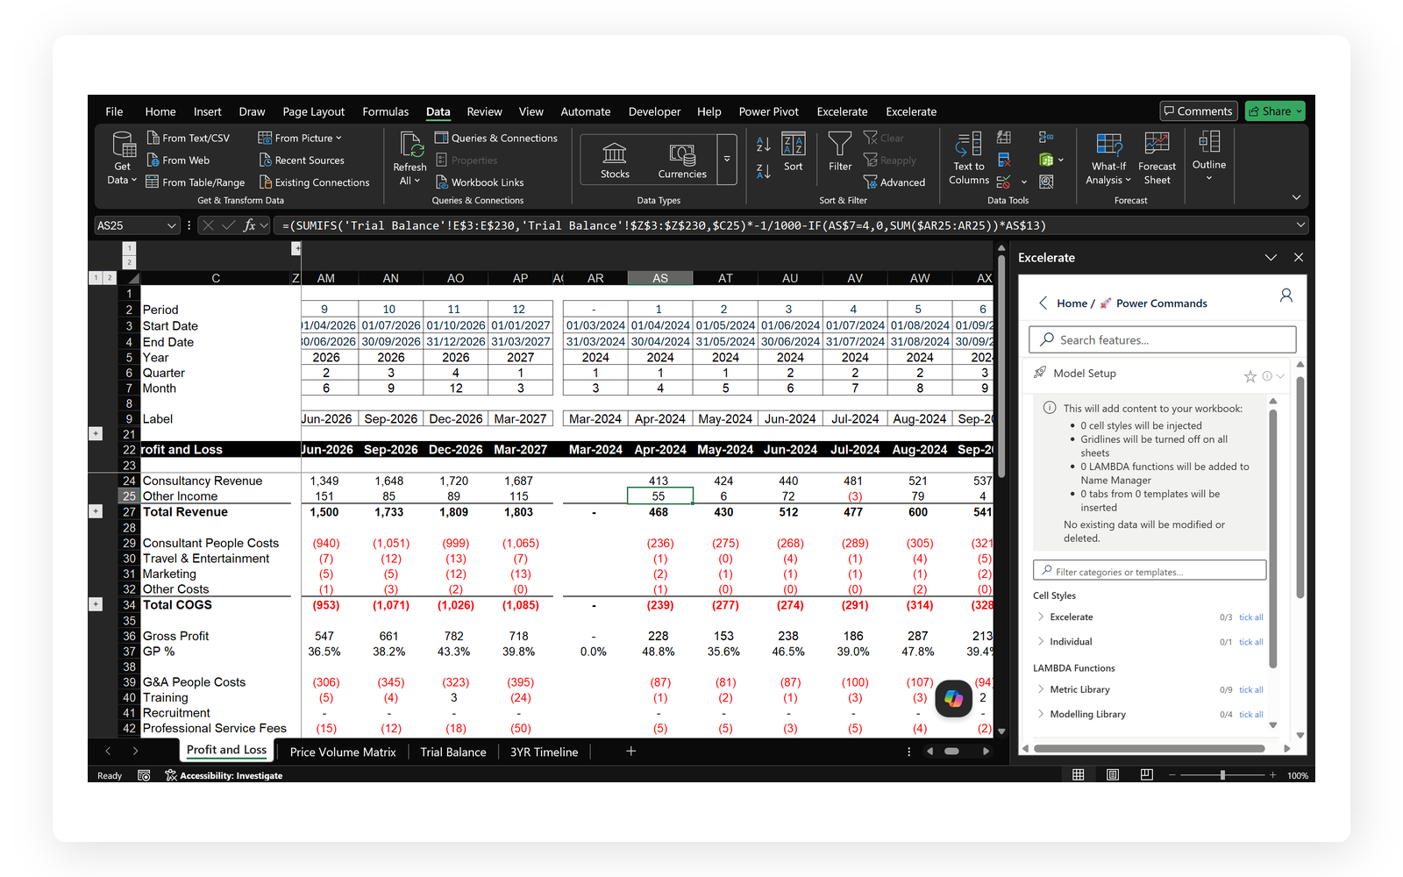Open the Filter funnel tool
Viewport: 1403px width, 877px height.
tap(840, 151)
